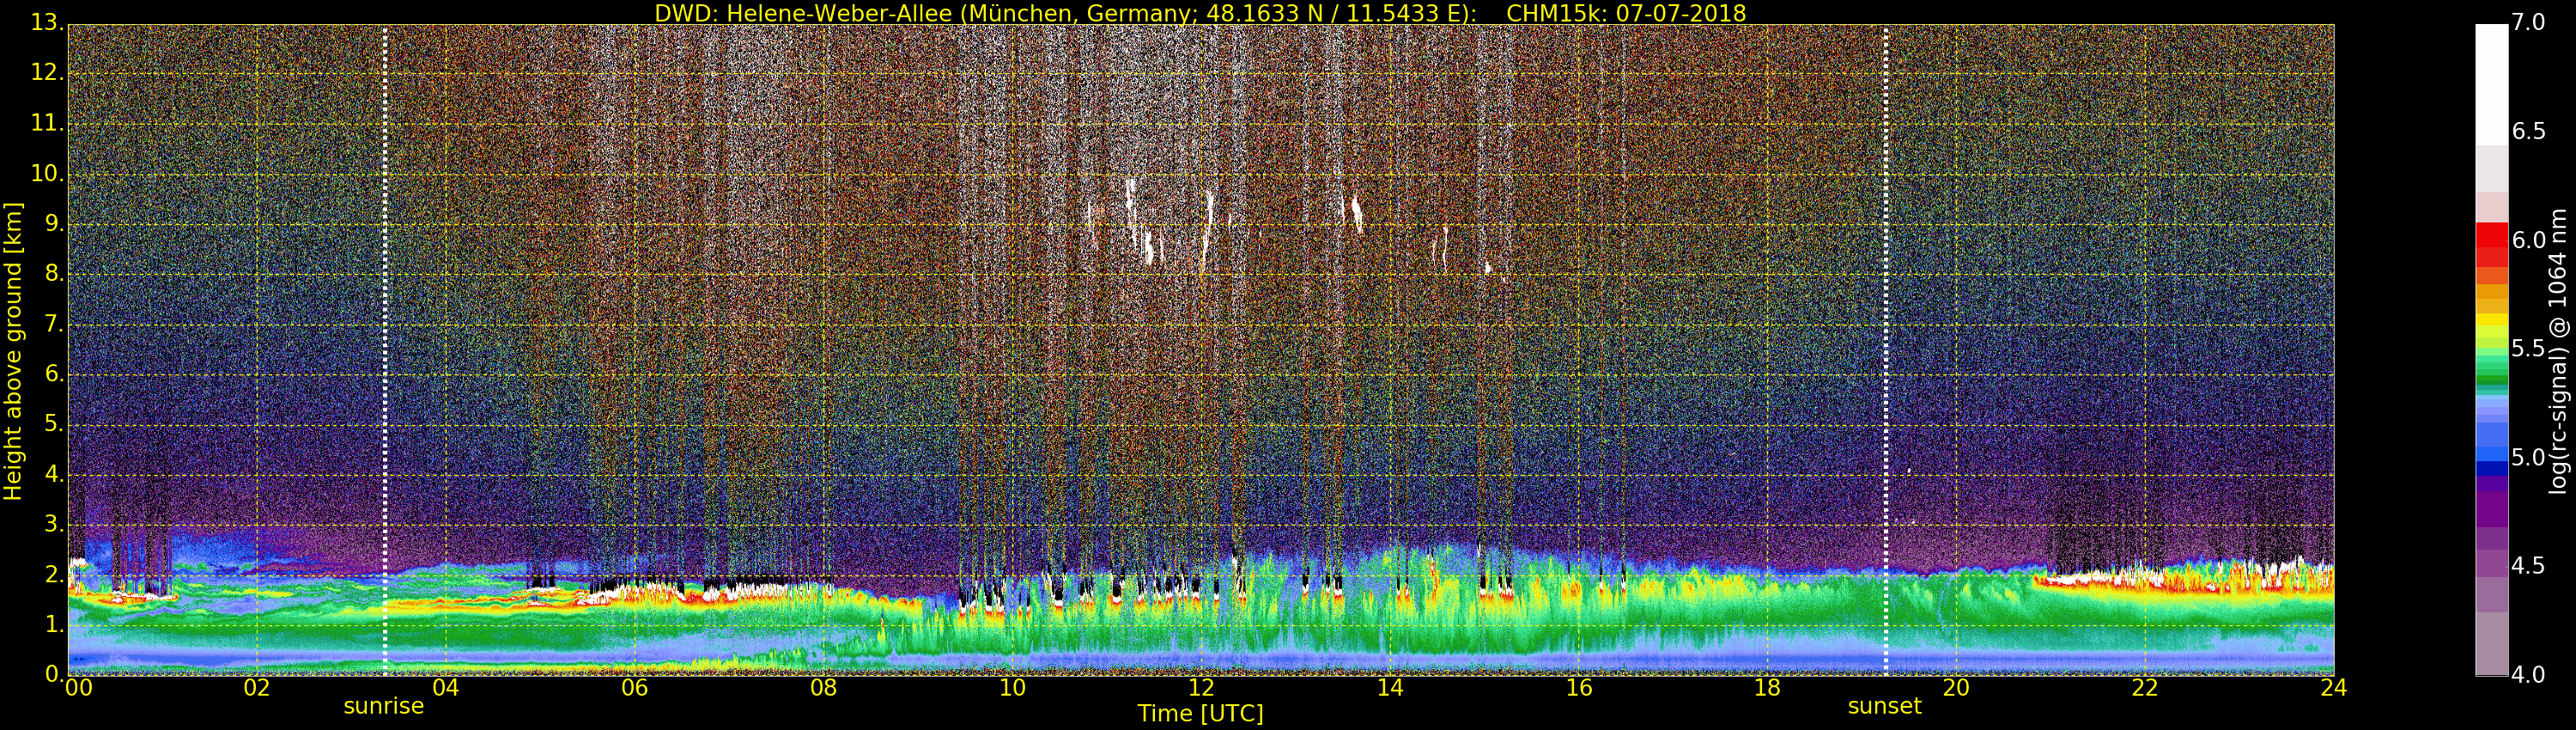Click the 12 tick on the time axis

[1201, 687]
